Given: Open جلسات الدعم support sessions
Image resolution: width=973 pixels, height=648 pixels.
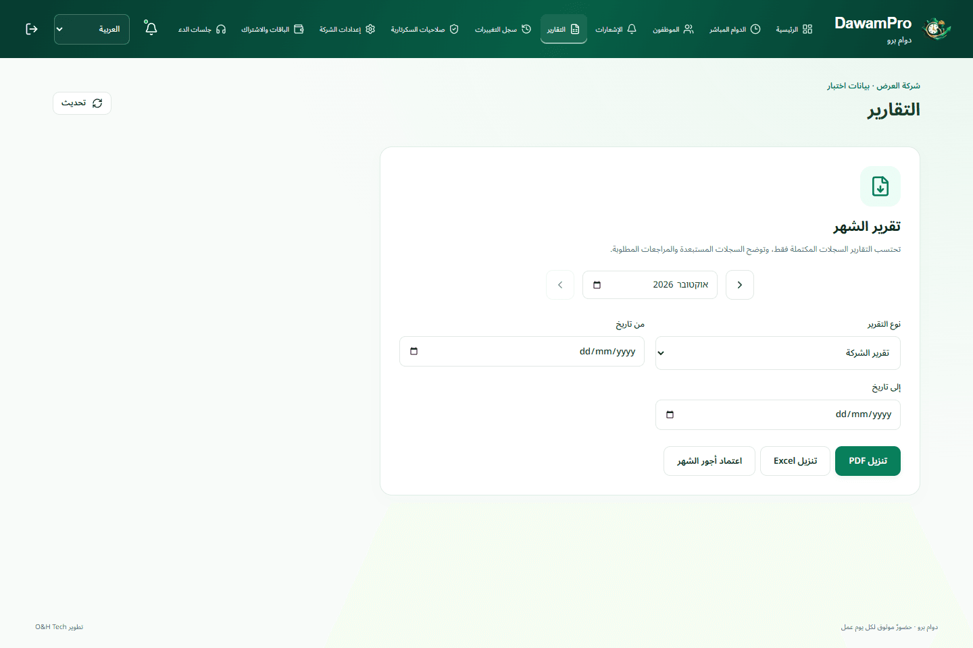Looking at the screenshot, I should click(x=201, y=29).
